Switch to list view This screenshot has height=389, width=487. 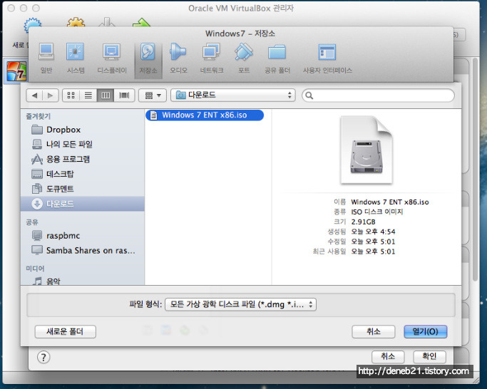(88, 95)
